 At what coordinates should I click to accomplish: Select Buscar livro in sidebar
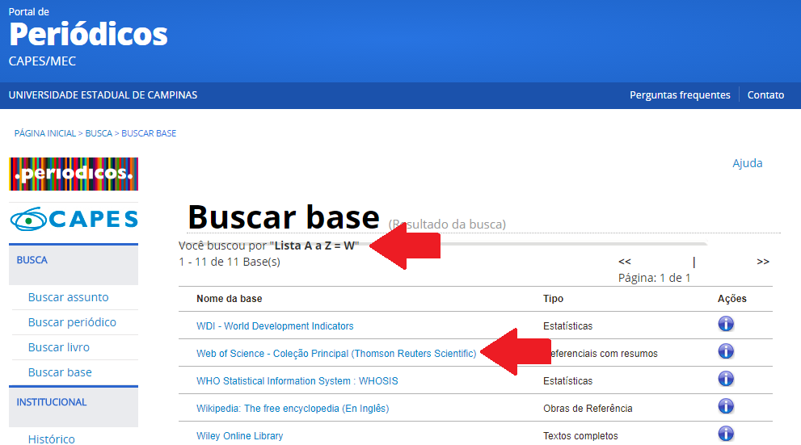tap(59, 347)
